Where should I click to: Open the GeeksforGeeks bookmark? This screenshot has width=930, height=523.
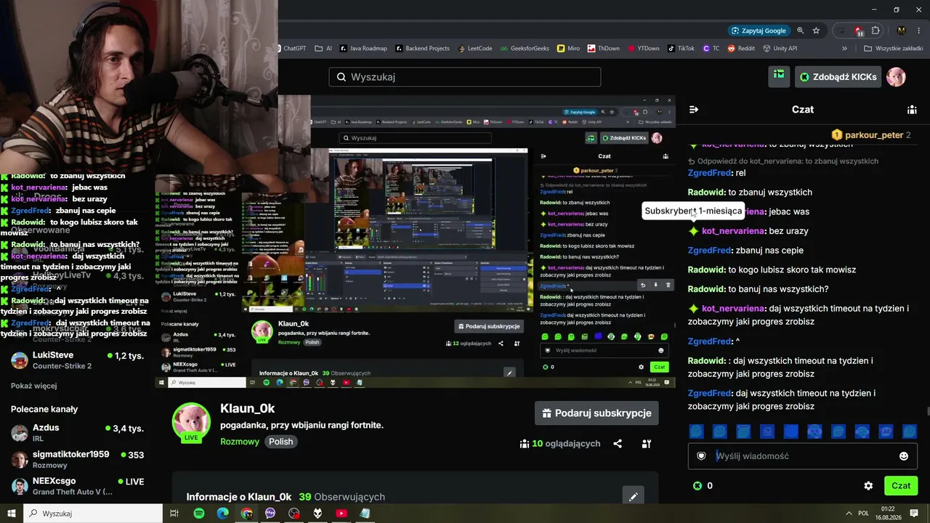coord(525,49)
